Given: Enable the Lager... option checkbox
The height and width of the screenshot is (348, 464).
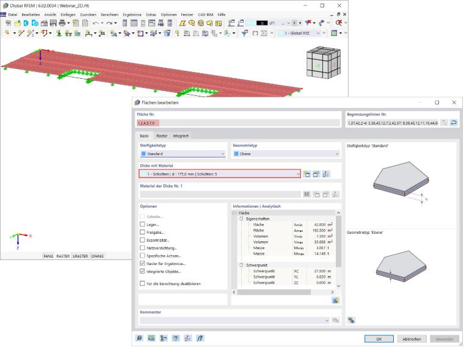Looking at the screenshot, I should point(142,224).
